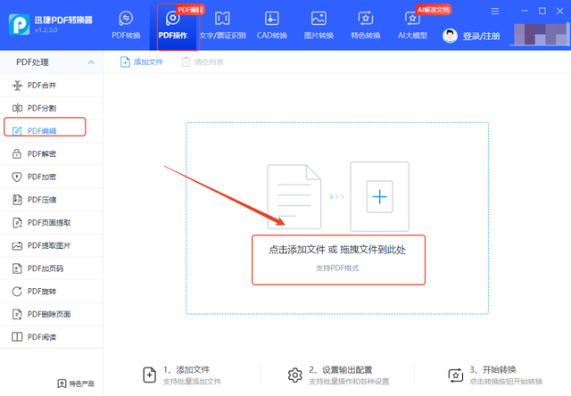Click the gear icon beside 2、设置输出配置
Image resolution: width=571 pixels, height=396 pixels.
point(295,375)
